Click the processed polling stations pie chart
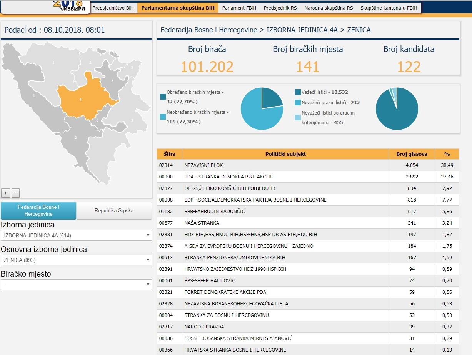Screen dimensions: 472x355 tap(262, 109)
